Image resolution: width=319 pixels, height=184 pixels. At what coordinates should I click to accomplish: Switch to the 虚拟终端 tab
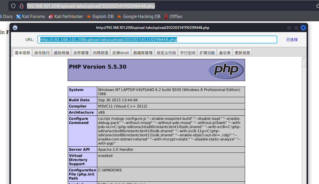tap(61, 53)
